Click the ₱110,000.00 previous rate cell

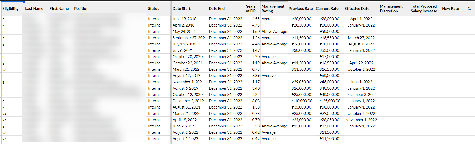tap(301, 101)
